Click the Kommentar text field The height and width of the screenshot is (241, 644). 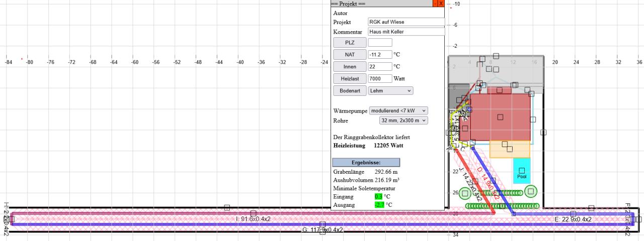pos(406,32)
